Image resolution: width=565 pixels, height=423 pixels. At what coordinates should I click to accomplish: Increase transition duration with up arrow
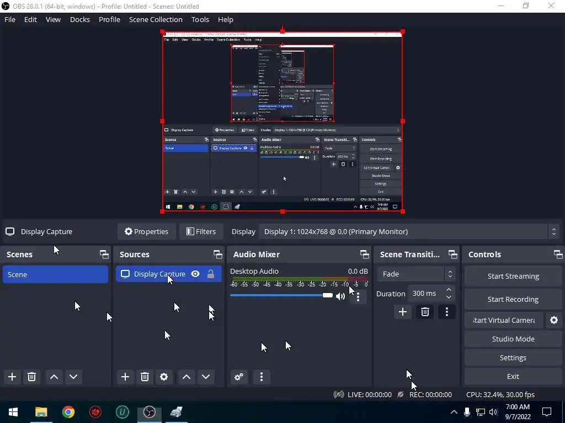[449, 290]
